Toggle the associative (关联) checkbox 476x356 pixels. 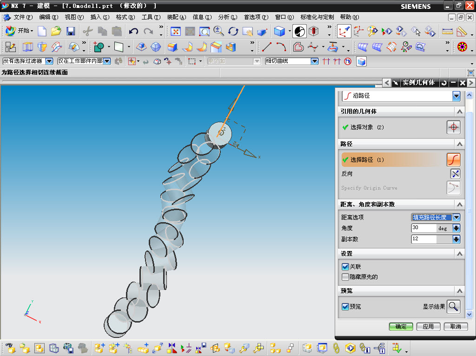(x=345, y=266)
